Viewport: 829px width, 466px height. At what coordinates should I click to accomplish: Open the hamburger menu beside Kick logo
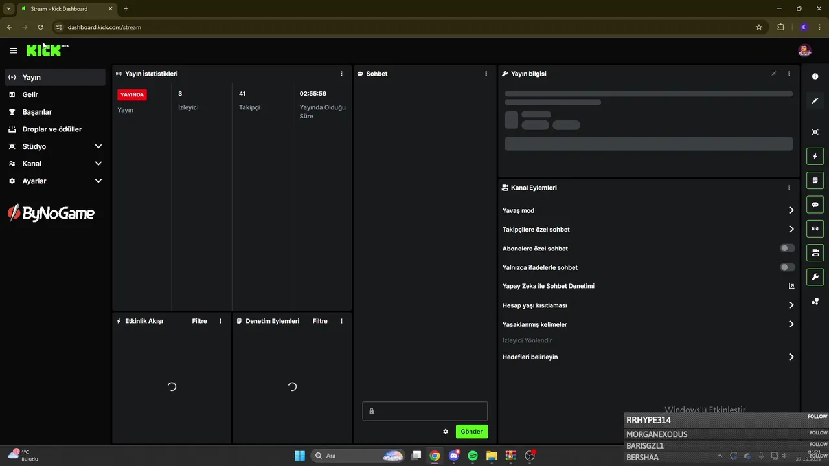pyautogui.click(x=14, y=50)
